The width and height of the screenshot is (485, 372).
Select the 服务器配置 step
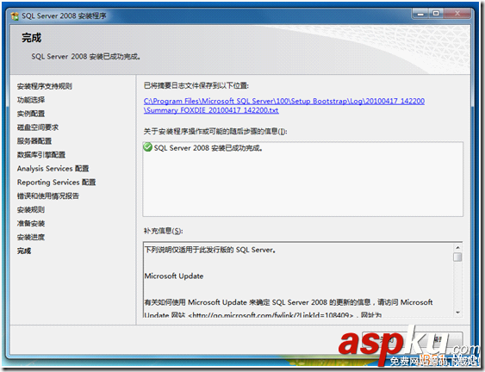pos(34,141)
